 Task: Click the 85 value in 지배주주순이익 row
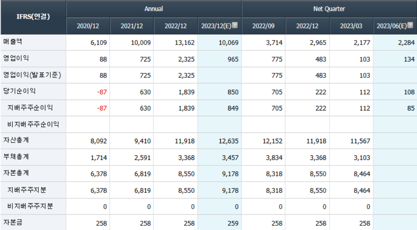[x=411, y=108]
